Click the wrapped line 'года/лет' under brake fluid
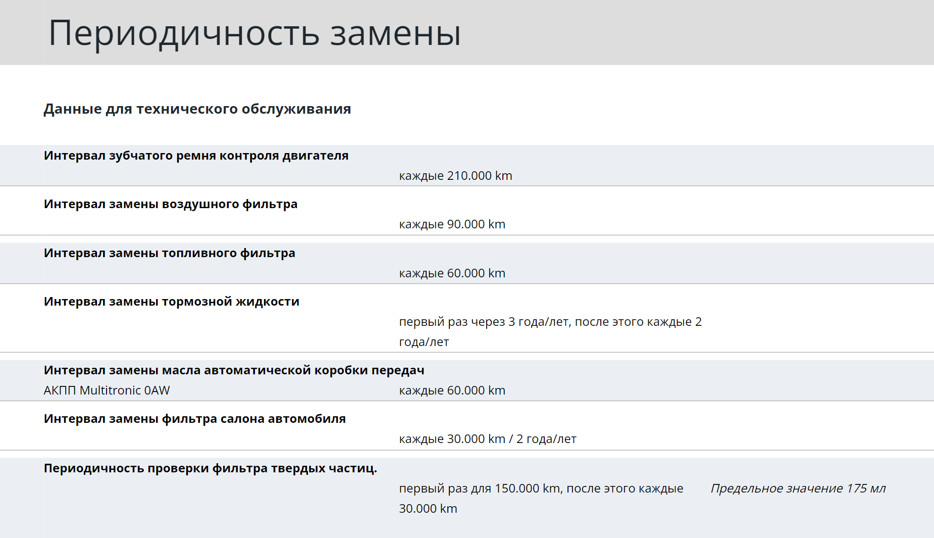Image resolution: width=934 pixels, height=538 pixels. tap(424, 342)
